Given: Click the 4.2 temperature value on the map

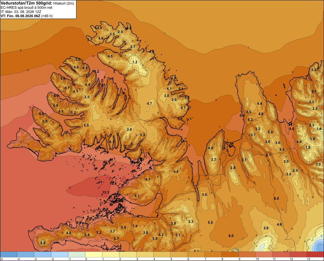Looking at the screenshot, I should 161,235.
